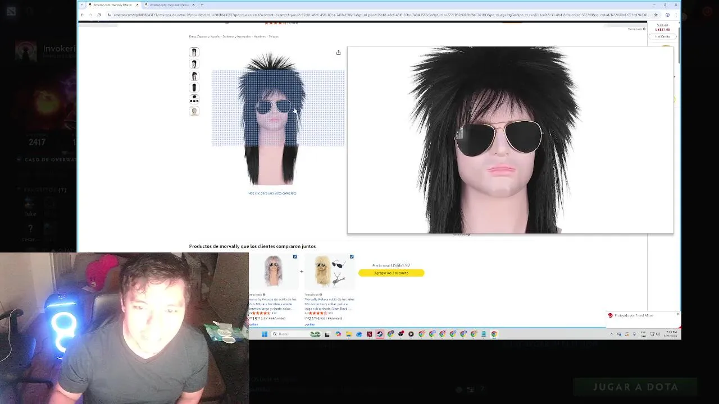Viewport: 719px width, 404px height.
Task: Click the blonde wig product title link
Action: pyautogui.click(x=329, y=304)
